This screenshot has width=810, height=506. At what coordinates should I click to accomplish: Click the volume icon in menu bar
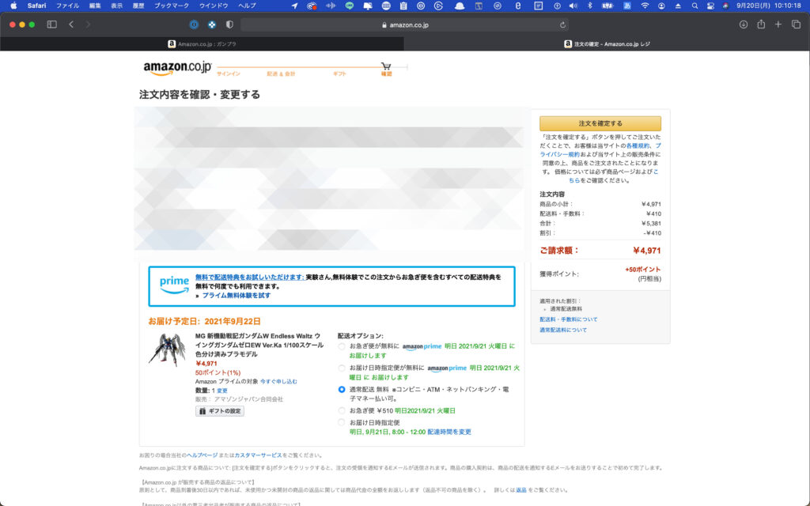coord(573,6)
